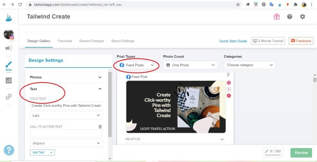Click the Tailwind Create page title
This screenshot has width=317, height=162.
[x=49, y=17]
